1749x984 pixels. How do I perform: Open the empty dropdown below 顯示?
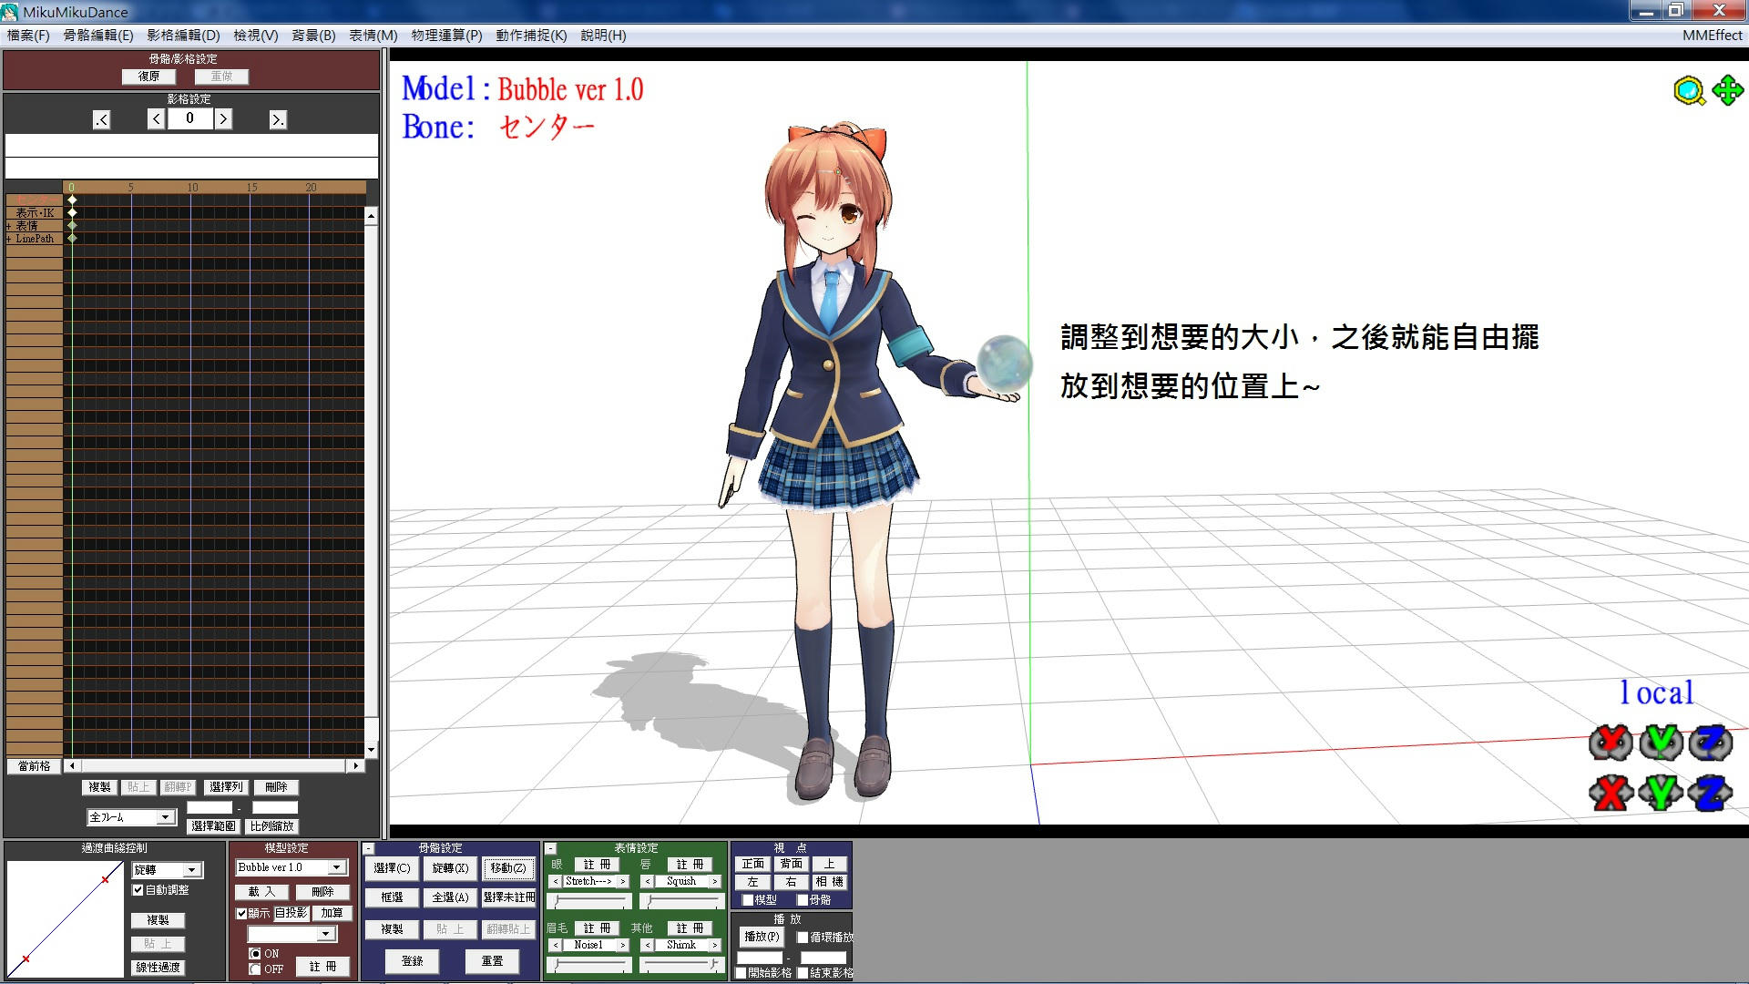pos(325,934)
